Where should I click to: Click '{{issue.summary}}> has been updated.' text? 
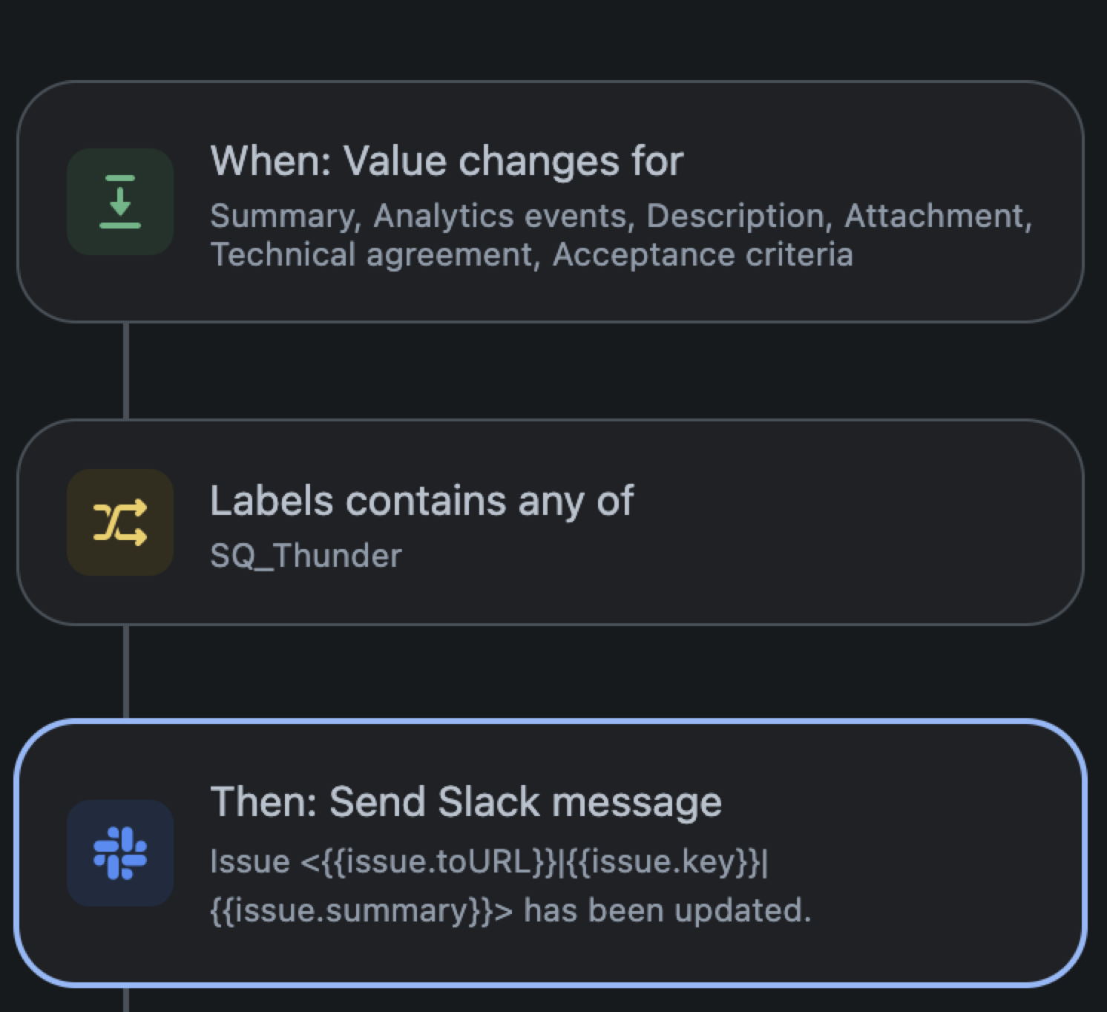(x=511, y=910)
